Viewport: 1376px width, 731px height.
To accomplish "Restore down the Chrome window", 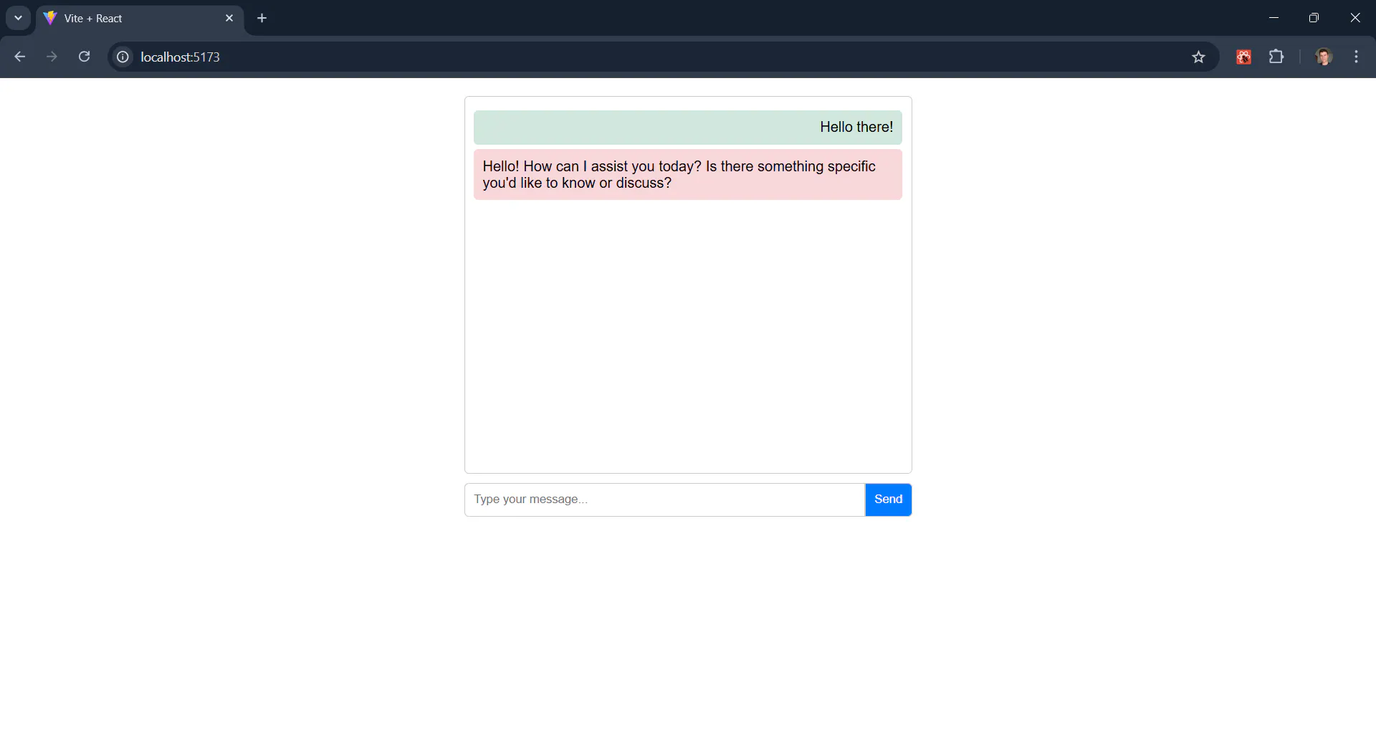I will [1314, 18].
